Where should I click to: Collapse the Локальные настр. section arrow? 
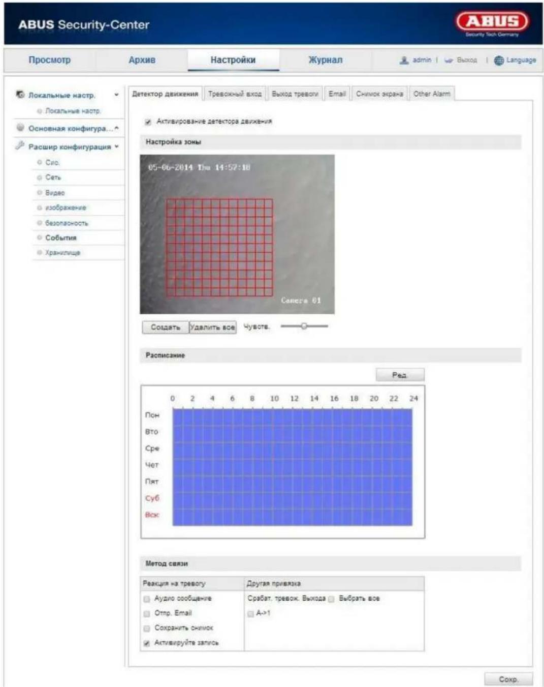point(116,95)
